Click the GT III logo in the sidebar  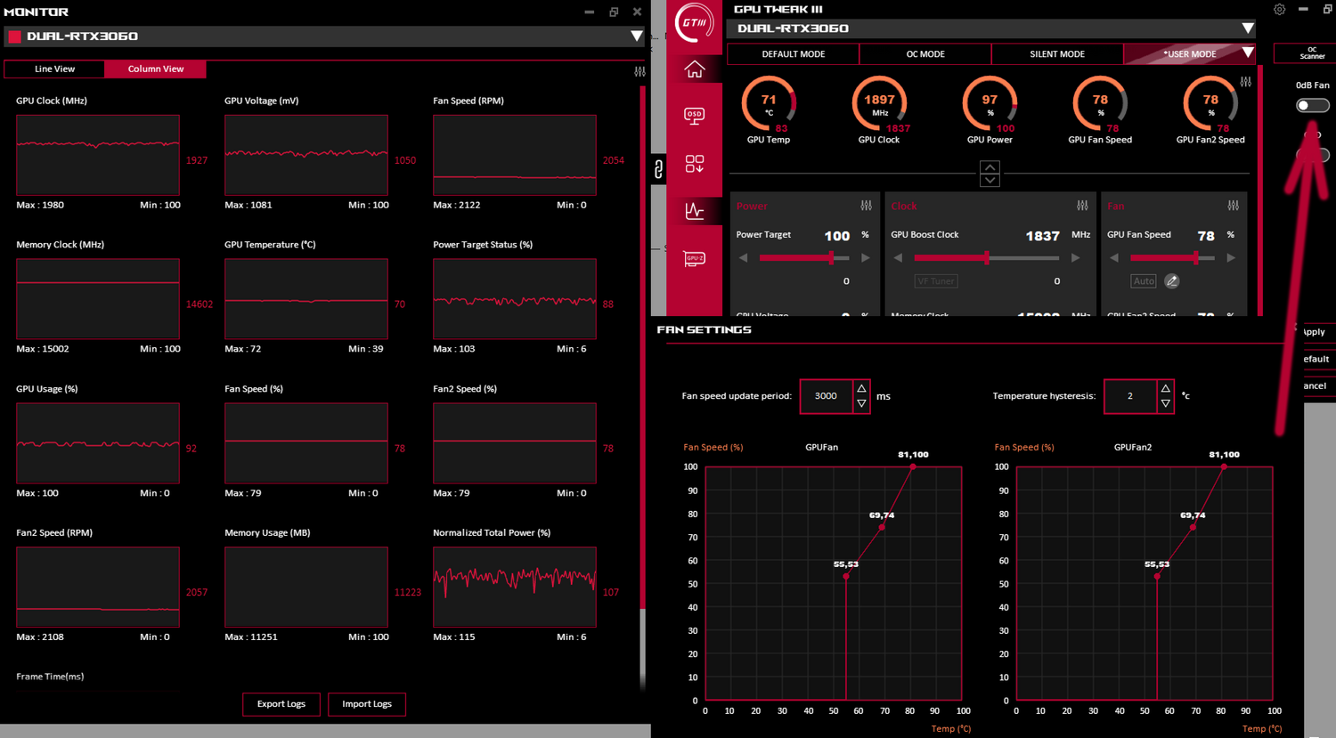coord(694,22)
